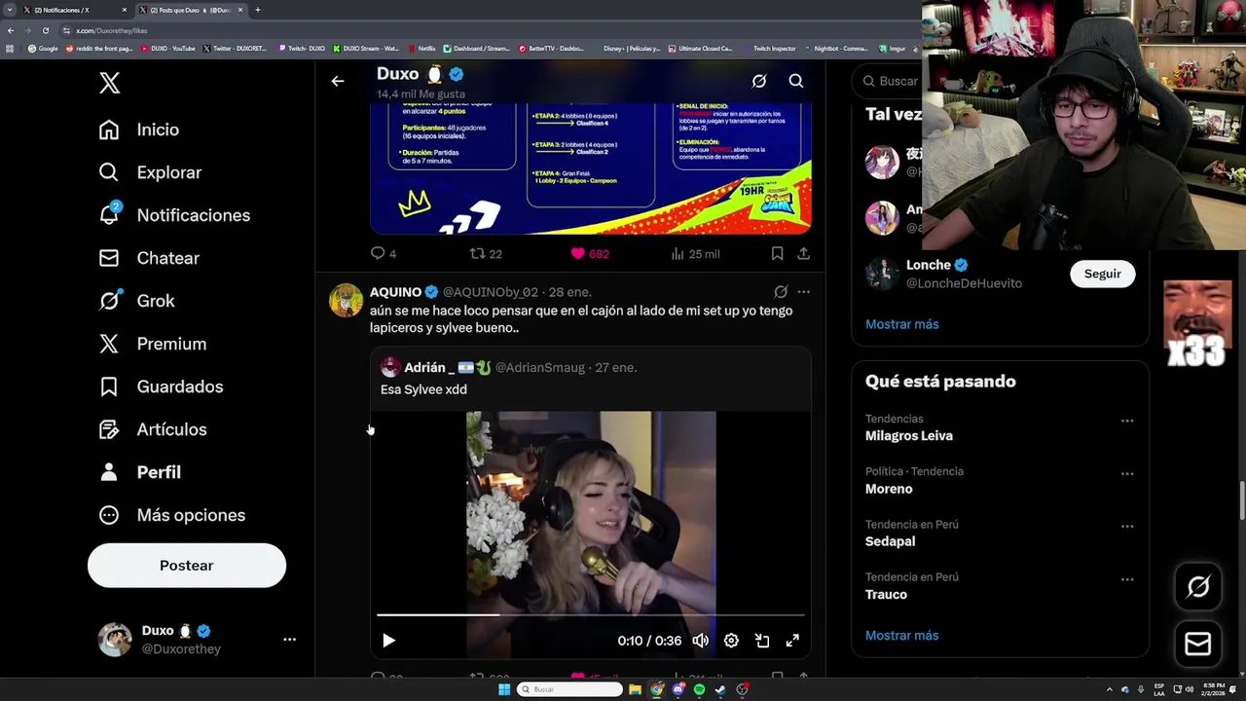Open the Twitch Inspector bookmark
Screen dimensions: 1246x701
point(770,49)
